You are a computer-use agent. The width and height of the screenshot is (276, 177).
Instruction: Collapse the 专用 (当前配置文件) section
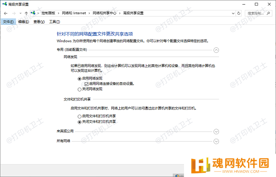pyautogui.click(x=216, y=50)
